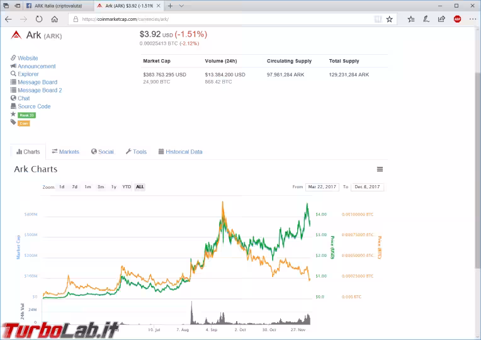Go back with the browser back arrow
Screen dimensions: 481x340
point(8,20)
